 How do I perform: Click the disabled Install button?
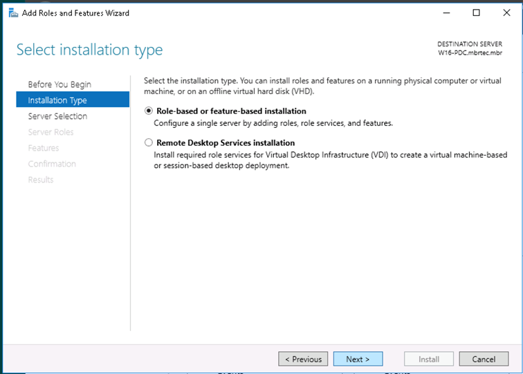[429, 359]
